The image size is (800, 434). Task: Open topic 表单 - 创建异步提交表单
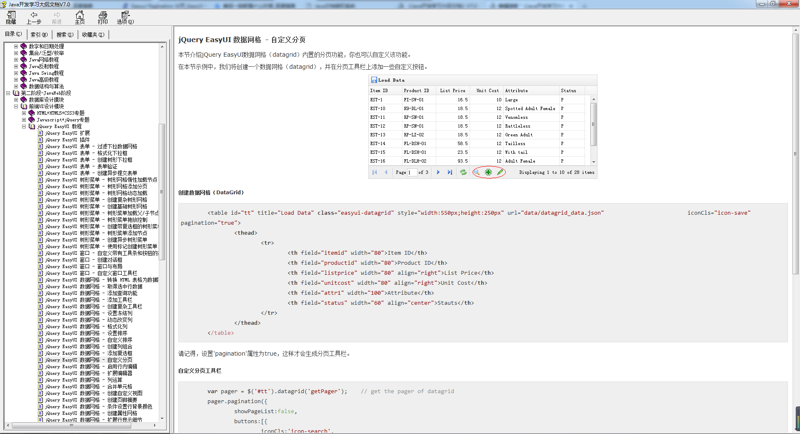pyautogui.click(x=91, y=173)
